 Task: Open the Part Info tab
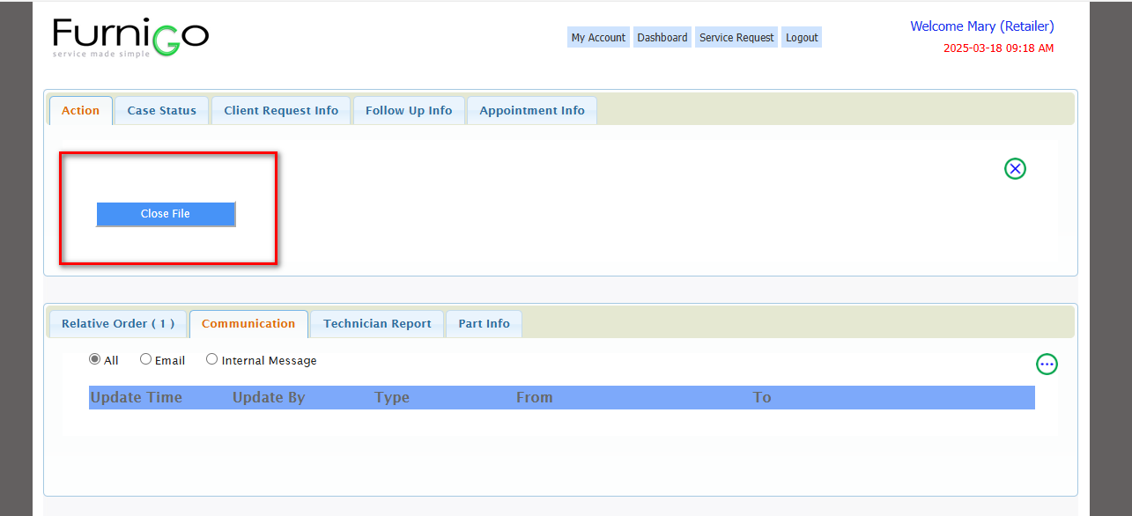[484, 324]
